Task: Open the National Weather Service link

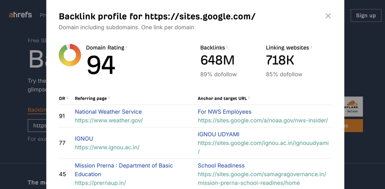Action: 108,112
